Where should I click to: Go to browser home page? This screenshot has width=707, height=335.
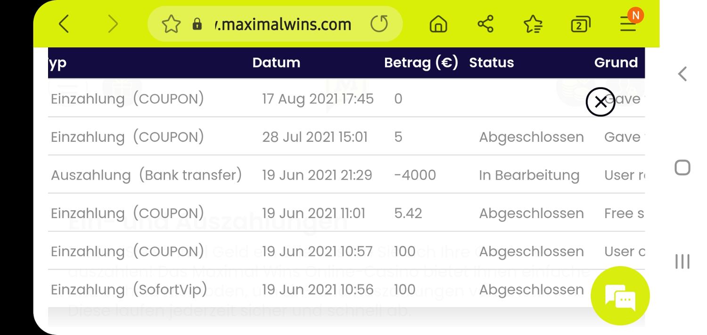[x=438, y=25]
